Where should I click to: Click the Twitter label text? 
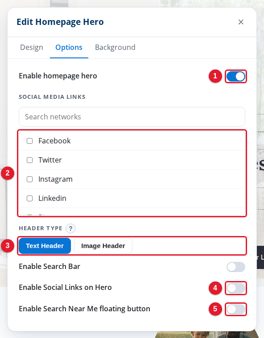point(50,160)
